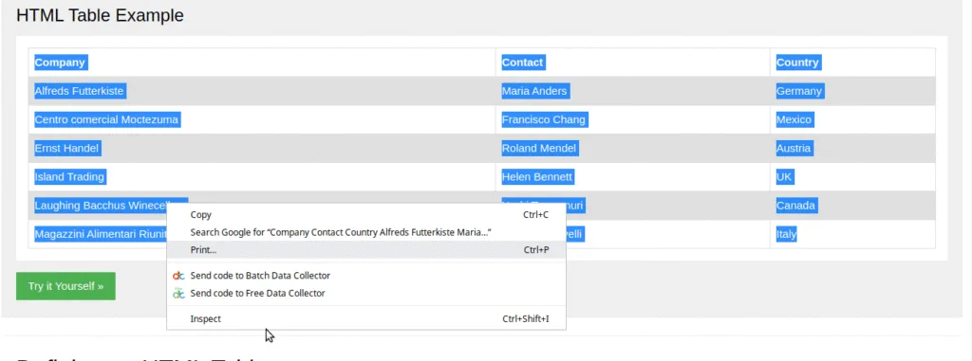Click the Contact column header
This screenshot has height=361, width=972.
click(x=523, y=62)
